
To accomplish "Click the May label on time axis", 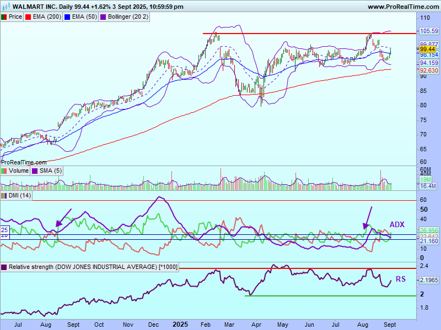I will tap(283, 324).
